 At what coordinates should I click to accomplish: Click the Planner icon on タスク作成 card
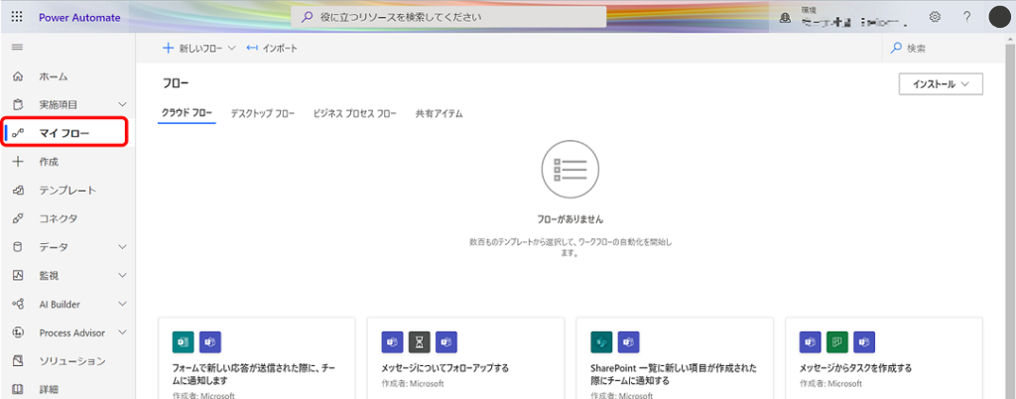click(837, 342)
